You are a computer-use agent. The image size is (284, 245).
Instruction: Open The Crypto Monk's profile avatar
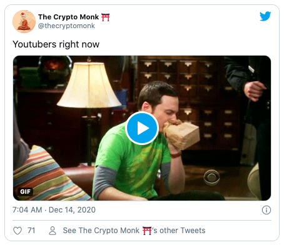24,21
